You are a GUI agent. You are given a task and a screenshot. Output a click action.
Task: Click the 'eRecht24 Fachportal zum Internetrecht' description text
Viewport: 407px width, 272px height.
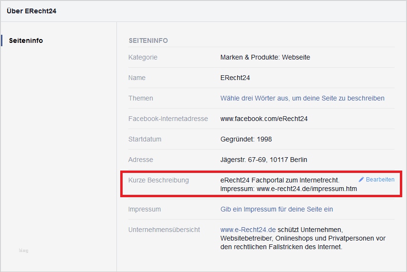pos(280,180)
